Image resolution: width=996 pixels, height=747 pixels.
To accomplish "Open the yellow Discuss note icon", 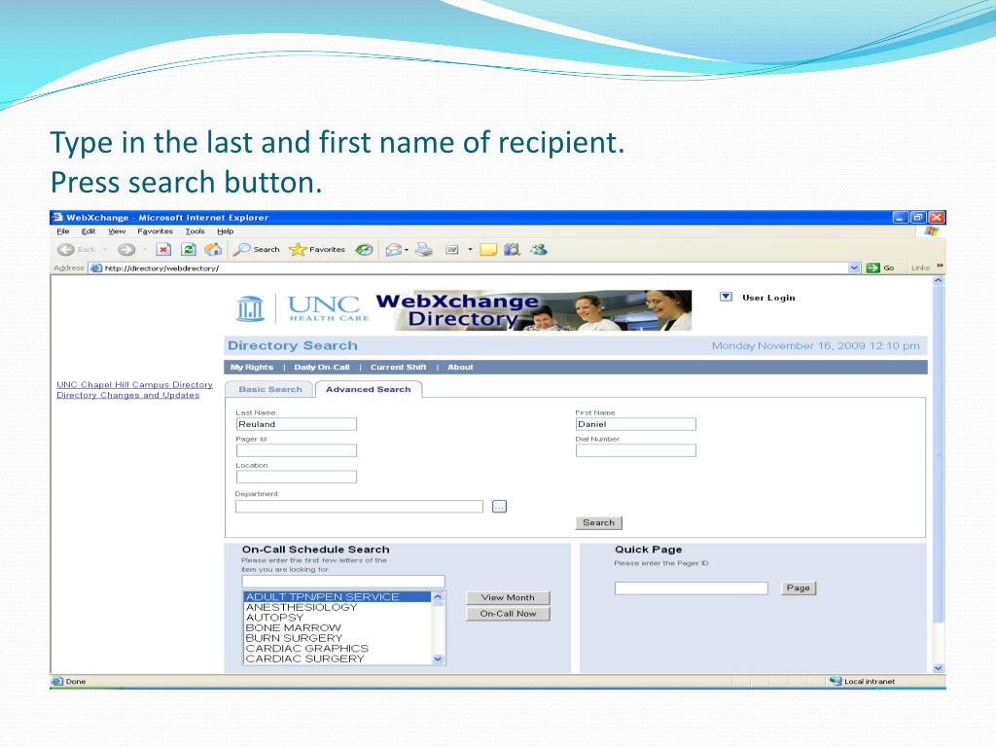I will pyautogui.click(x=488, y=250).
